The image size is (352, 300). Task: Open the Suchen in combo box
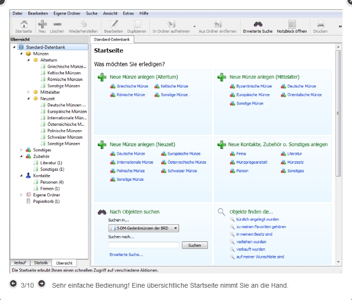point(144,228)
